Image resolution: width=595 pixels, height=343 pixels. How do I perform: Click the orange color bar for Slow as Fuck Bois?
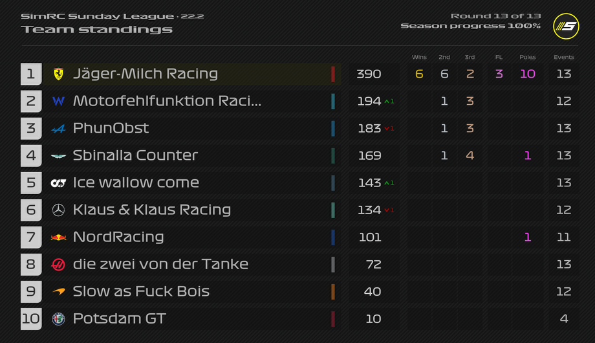[333, 292]
